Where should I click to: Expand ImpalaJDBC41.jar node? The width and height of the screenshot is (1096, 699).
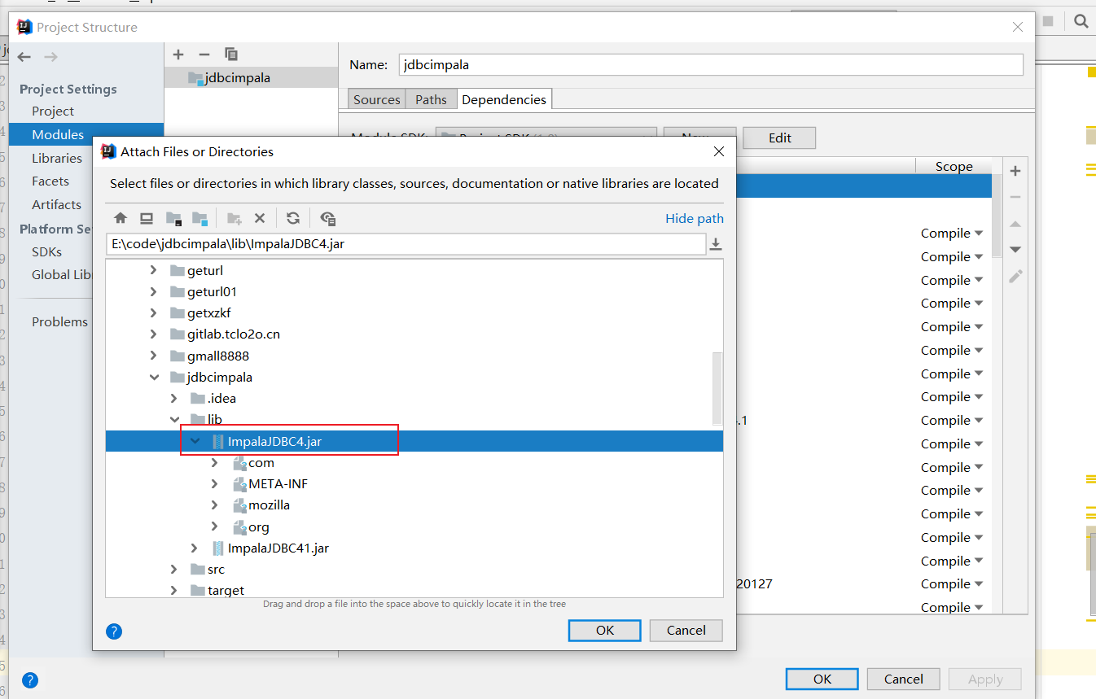click(x=195, y=548)
